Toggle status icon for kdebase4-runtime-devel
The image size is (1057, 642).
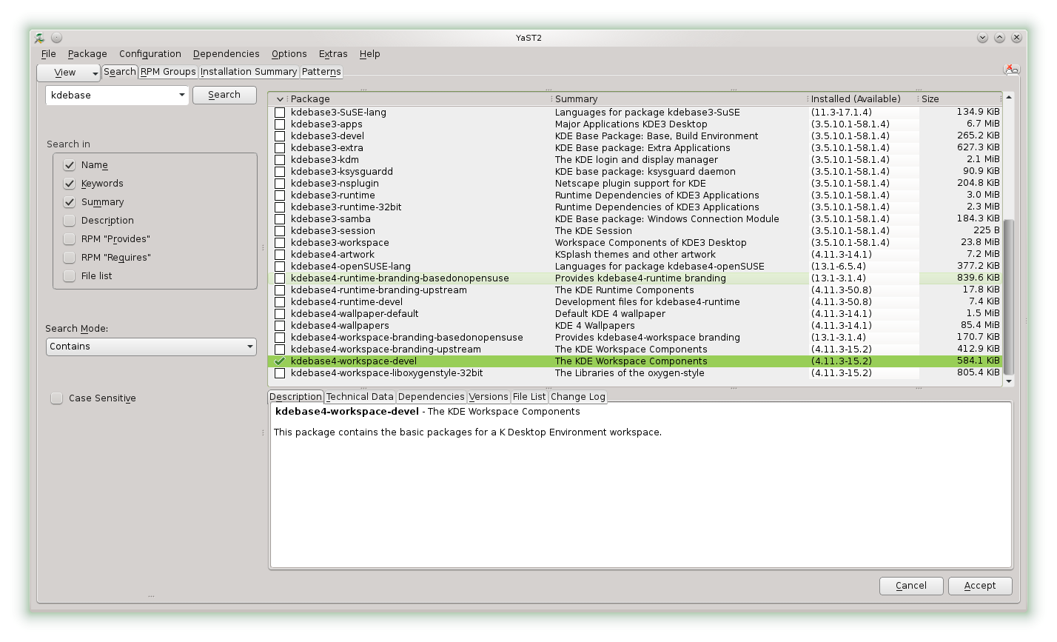[280, 302]
